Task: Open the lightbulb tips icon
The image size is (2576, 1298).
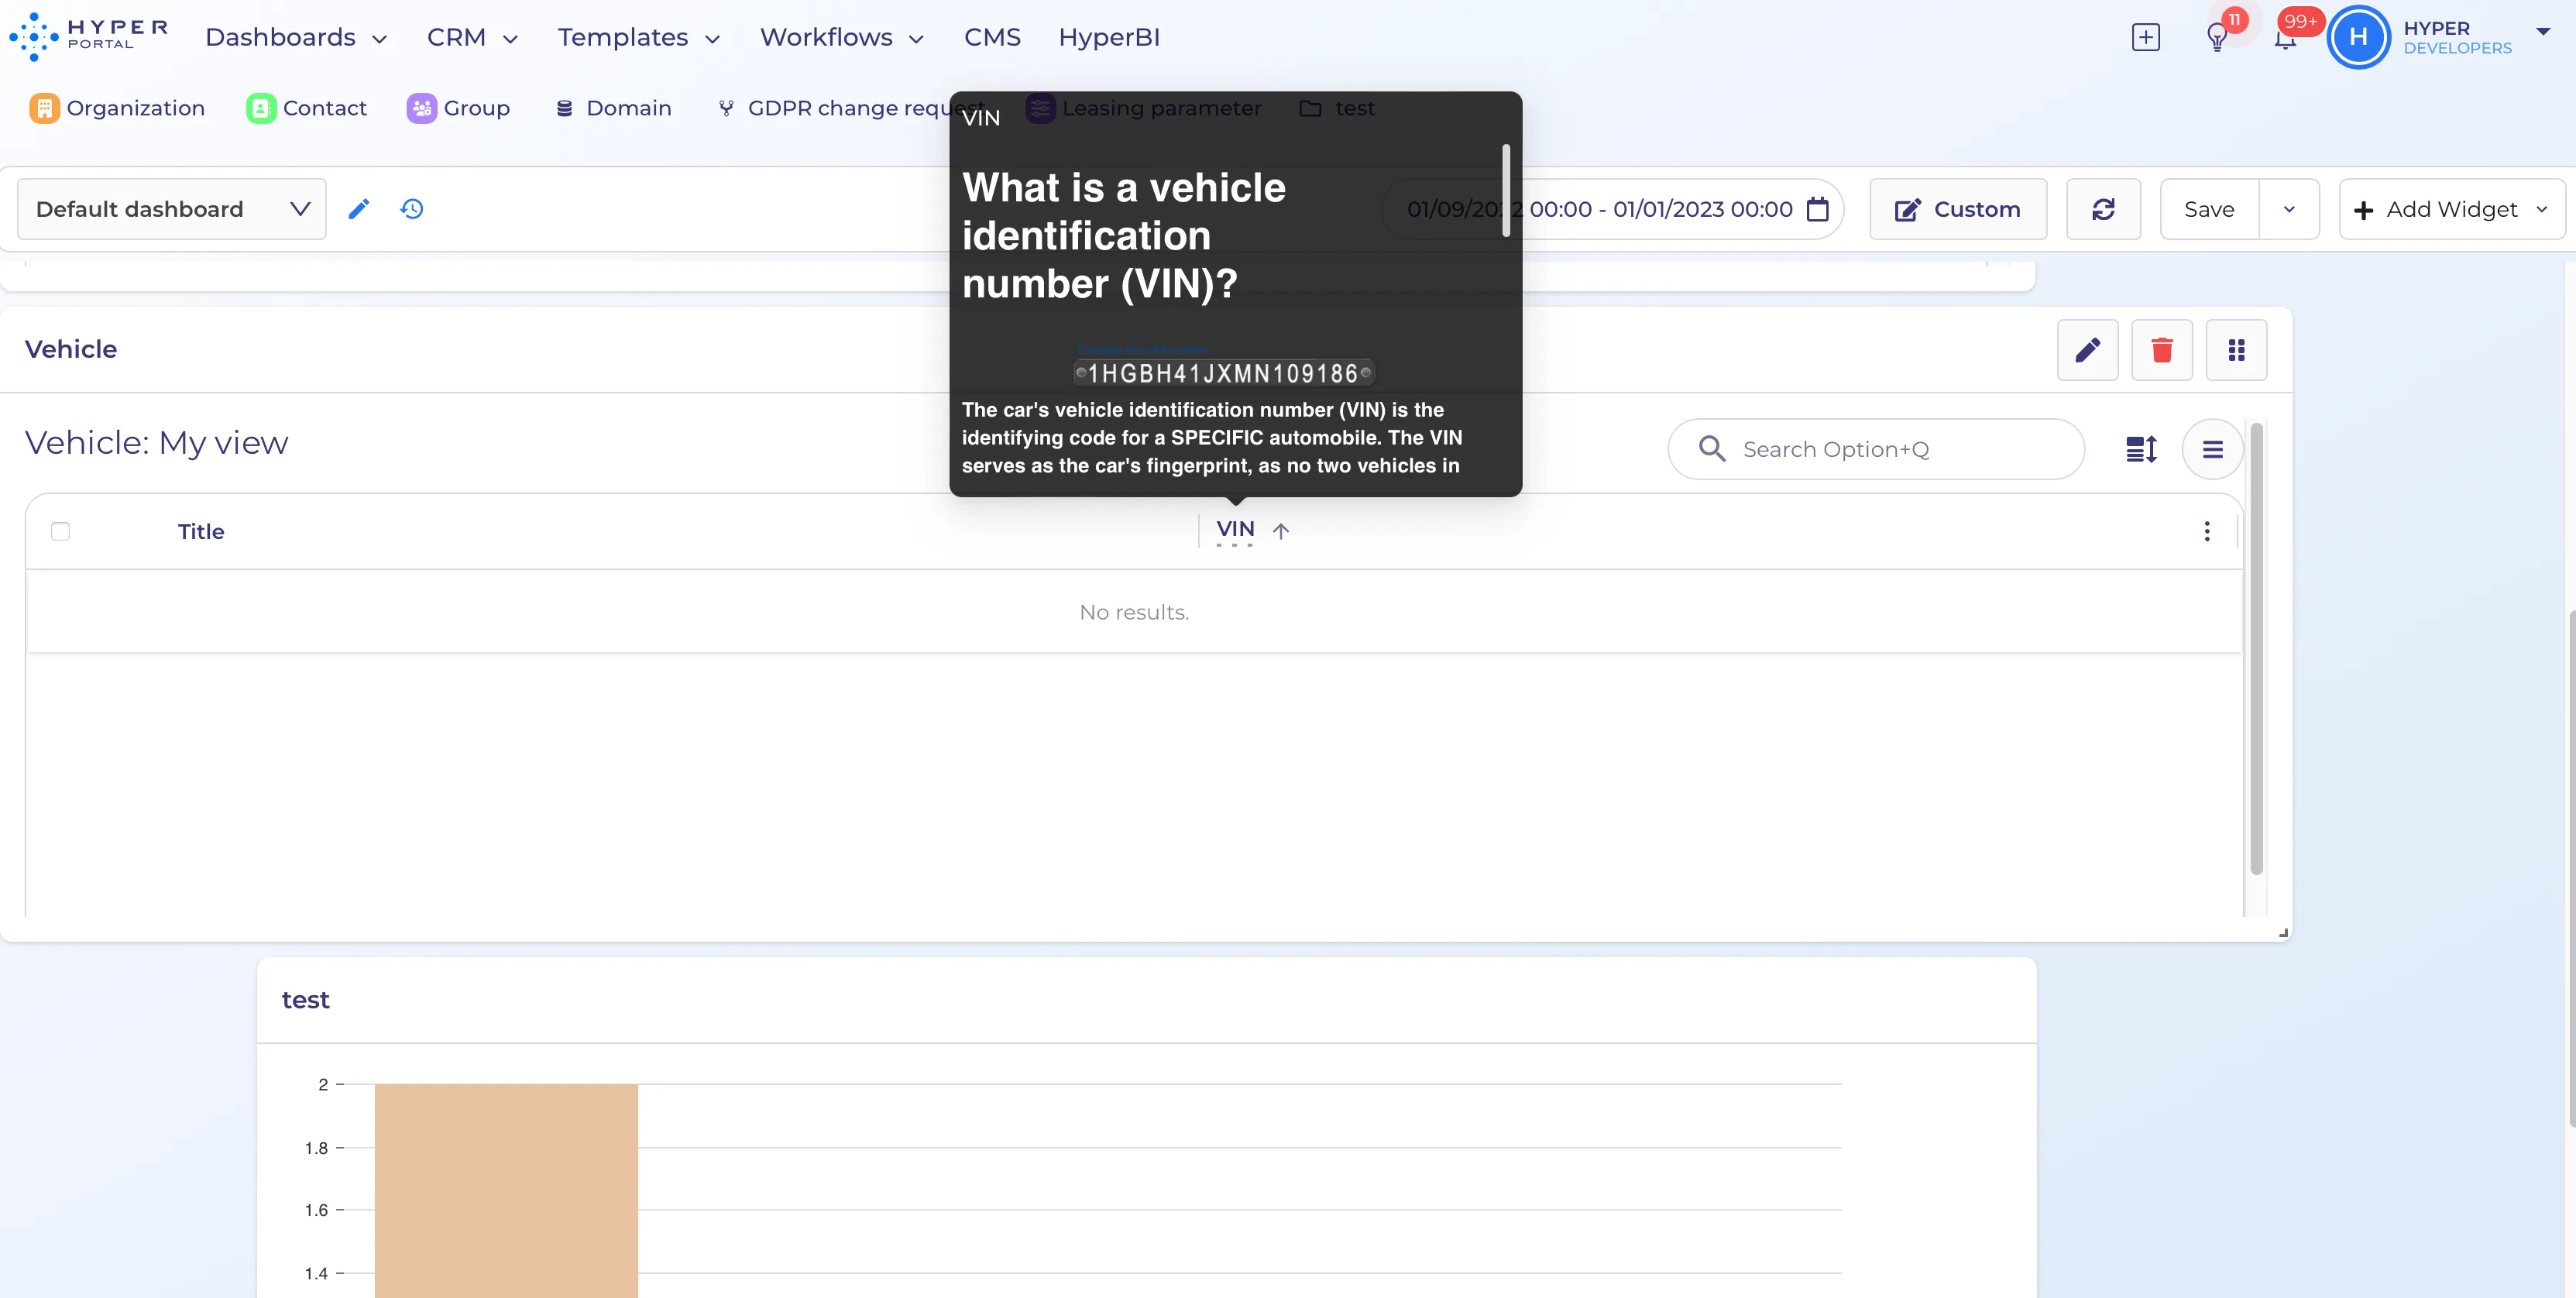Action: tap(2217, 38)
